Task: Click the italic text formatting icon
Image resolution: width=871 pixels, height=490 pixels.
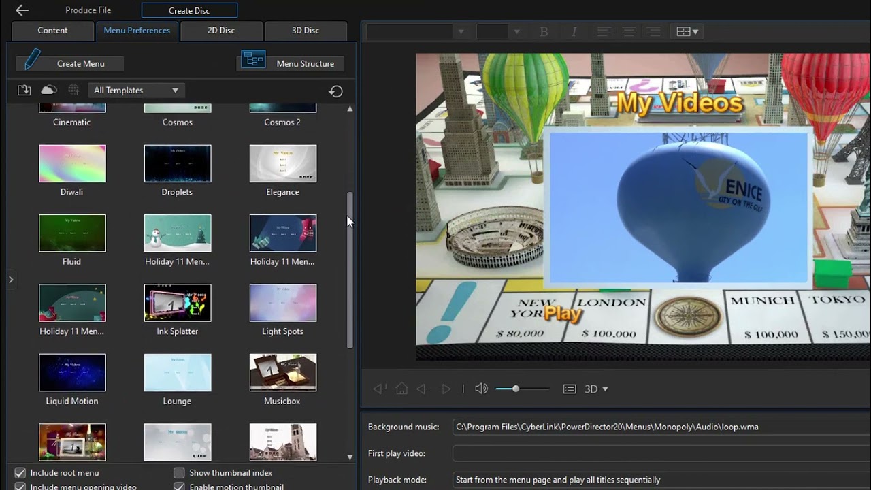Action: (574, 31)
